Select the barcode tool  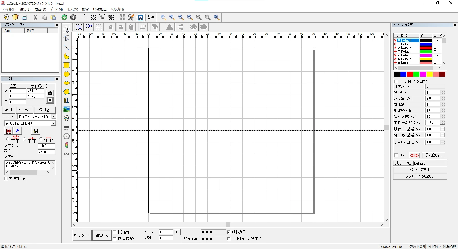[x=66, y=127]
